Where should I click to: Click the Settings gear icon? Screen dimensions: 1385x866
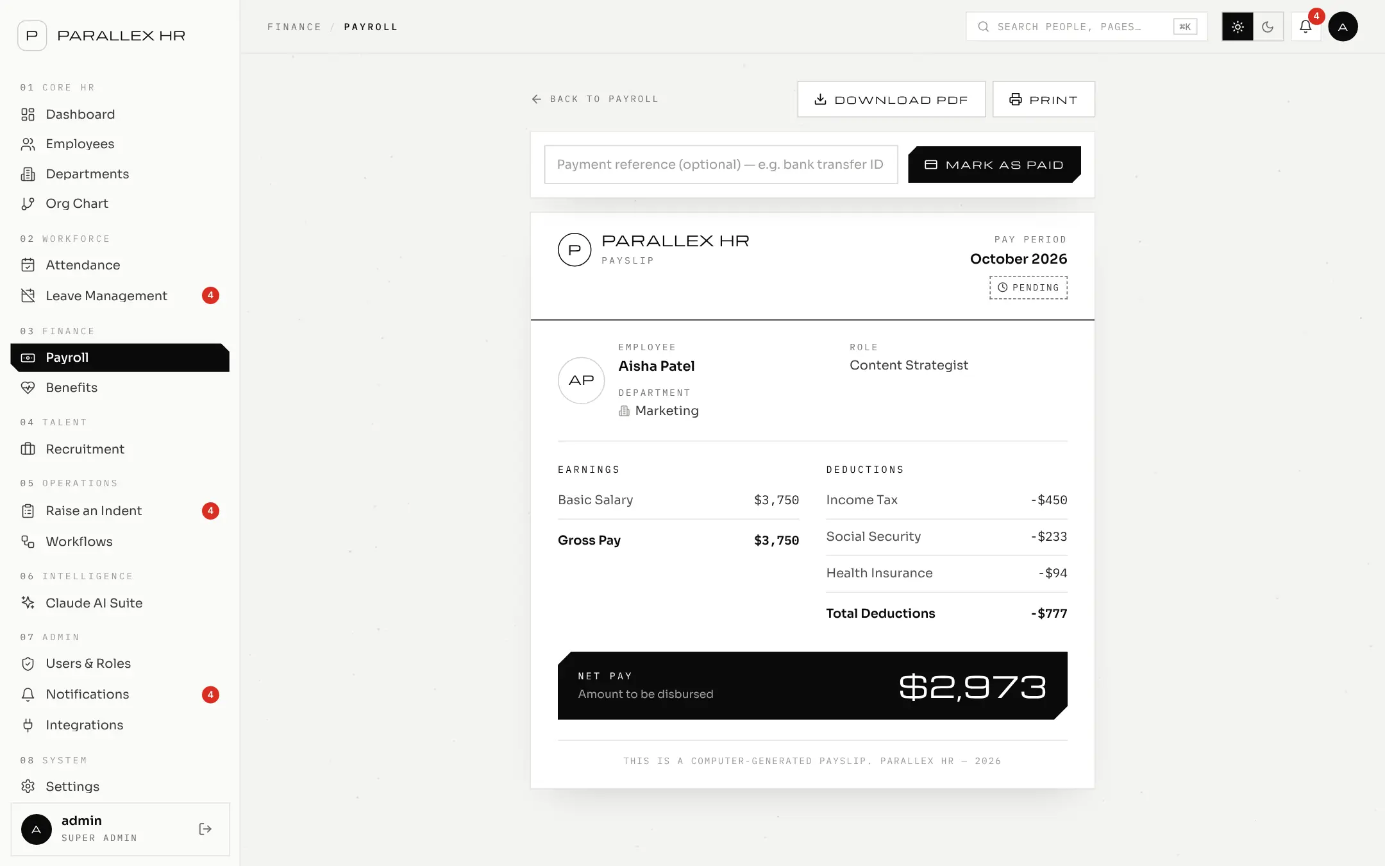(x=28, y=786)
